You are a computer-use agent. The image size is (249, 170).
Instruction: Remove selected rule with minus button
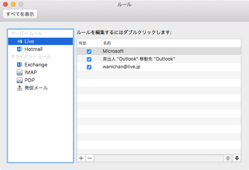89,158
